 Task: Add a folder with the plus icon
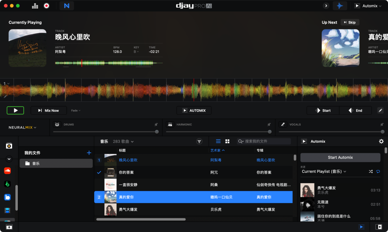coord(89,153)
